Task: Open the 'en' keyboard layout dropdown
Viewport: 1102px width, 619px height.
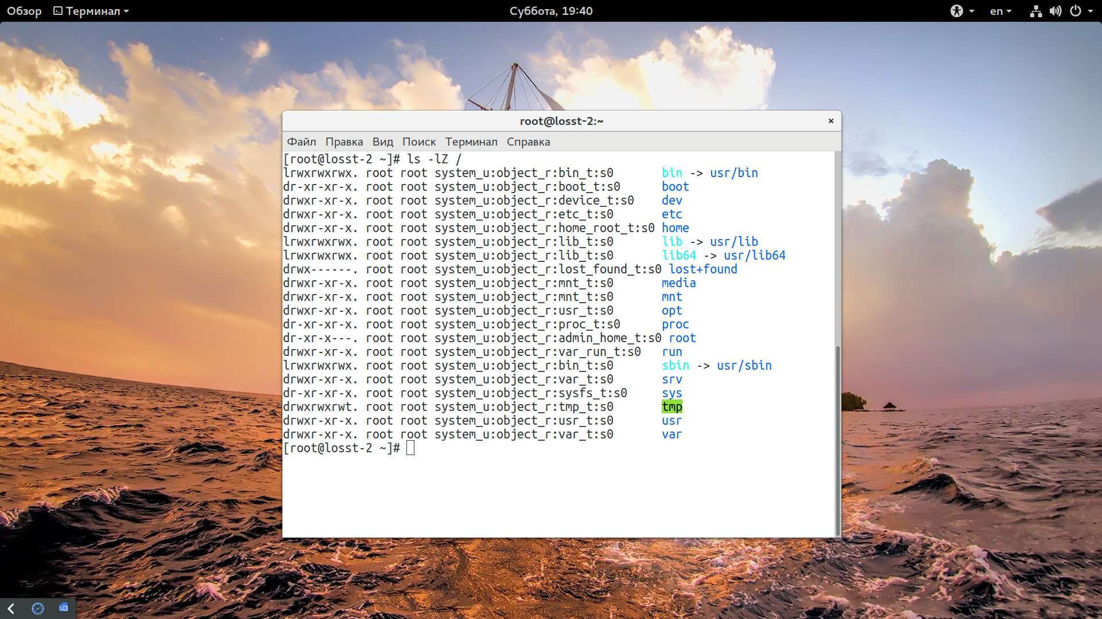Action: click(x=1001, y=11)
